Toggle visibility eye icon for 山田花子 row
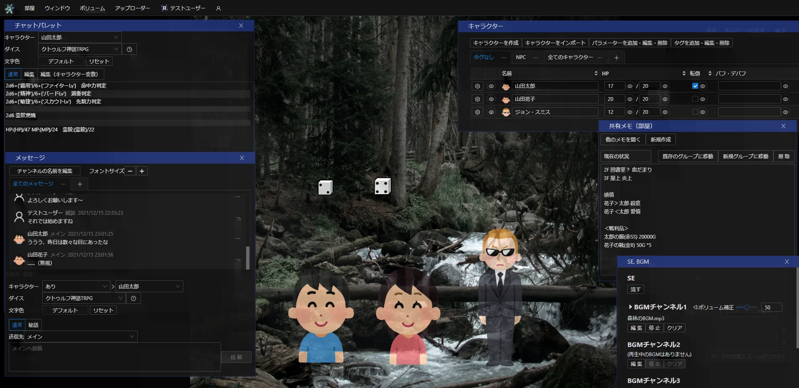Image resolution: width=799 pixels, height=388 pixels. point(491,99)
